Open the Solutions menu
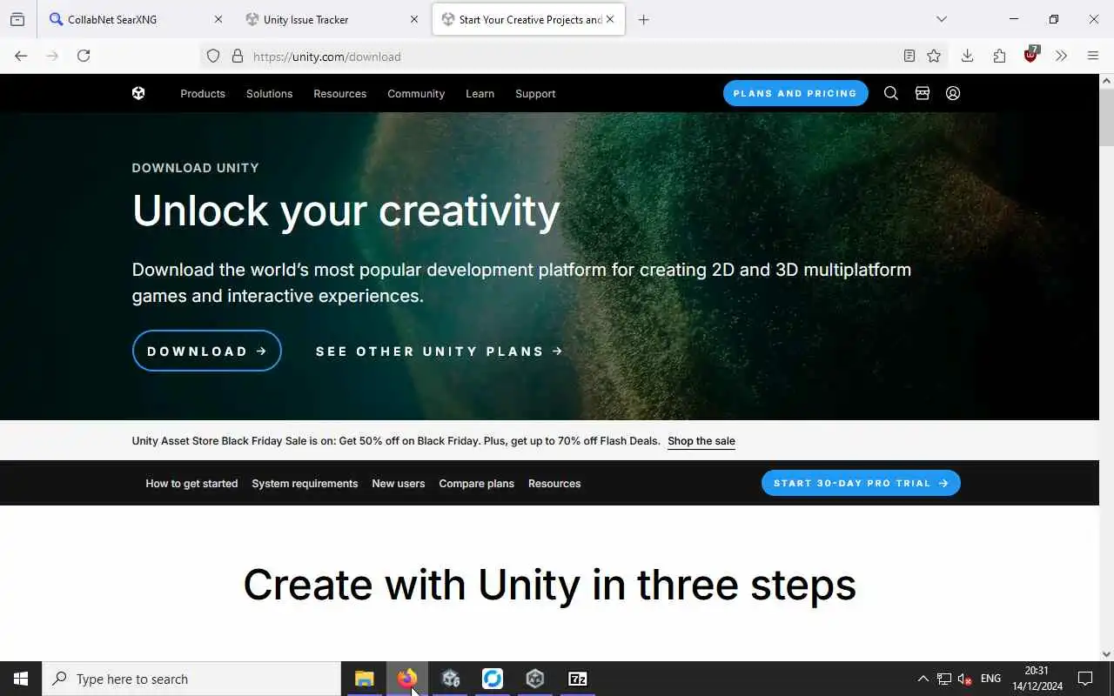The width and height of the screenshot is (1114, 696). point(269,93)
